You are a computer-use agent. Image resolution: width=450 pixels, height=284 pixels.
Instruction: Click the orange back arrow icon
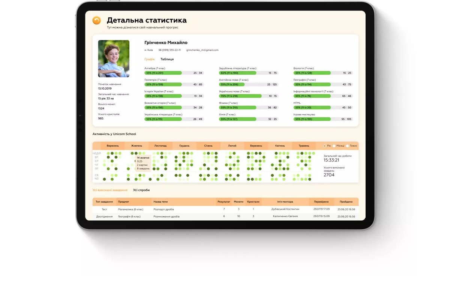(97, 21)
